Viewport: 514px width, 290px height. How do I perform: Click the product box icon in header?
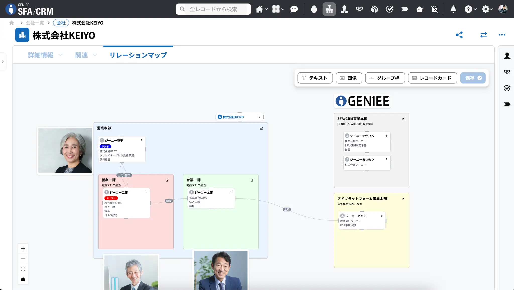tap(374, 9)
